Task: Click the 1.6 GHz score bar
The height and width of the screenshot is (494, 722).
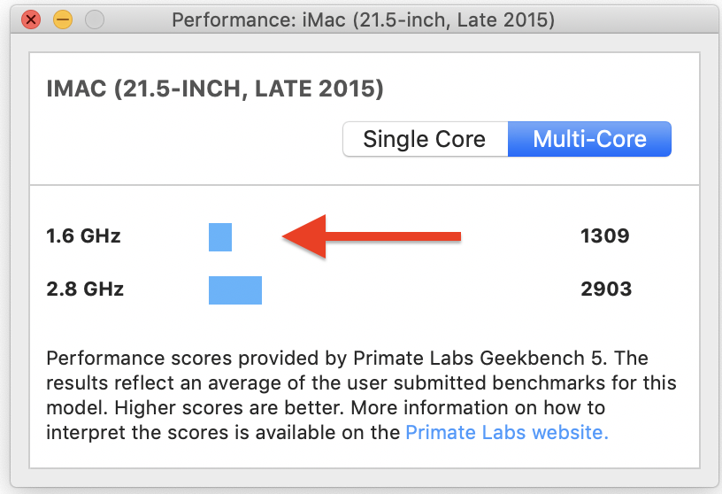Action: (220, 237)
